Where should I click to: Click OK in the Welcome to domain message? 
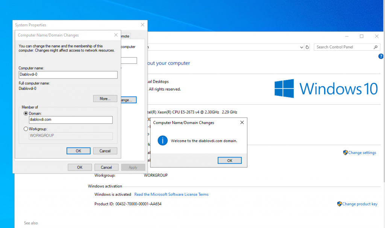coord(230,160)
